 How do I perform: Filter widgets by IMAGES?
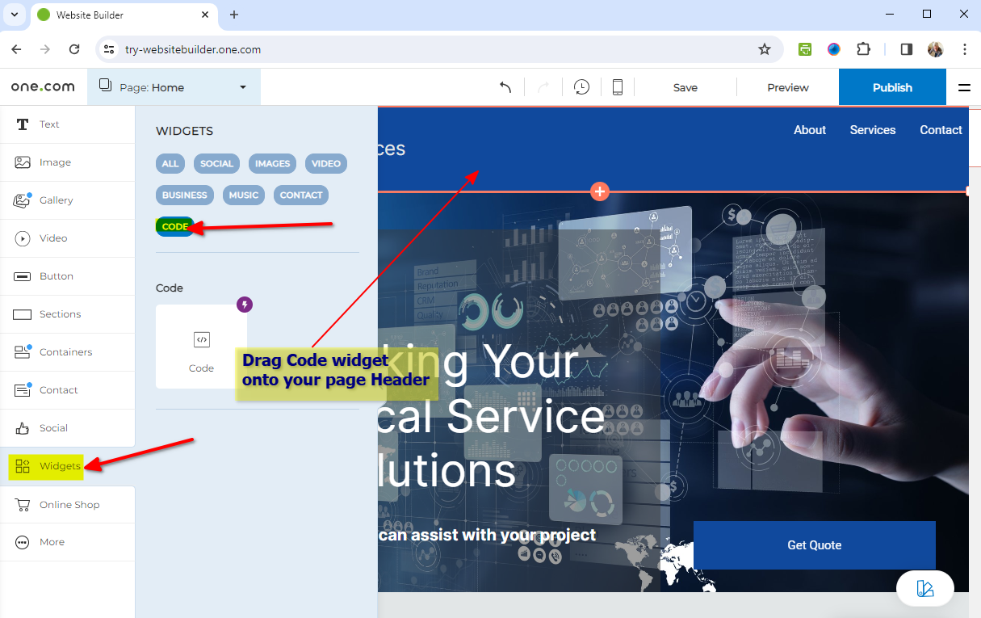point(272,163)
